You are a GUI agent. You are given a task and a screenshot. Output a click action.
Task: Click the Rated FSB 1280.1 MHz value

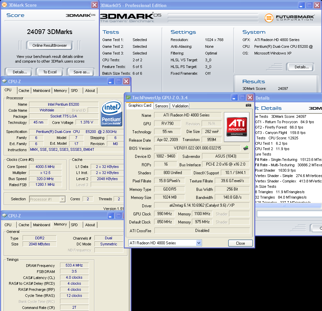point(45,184)
